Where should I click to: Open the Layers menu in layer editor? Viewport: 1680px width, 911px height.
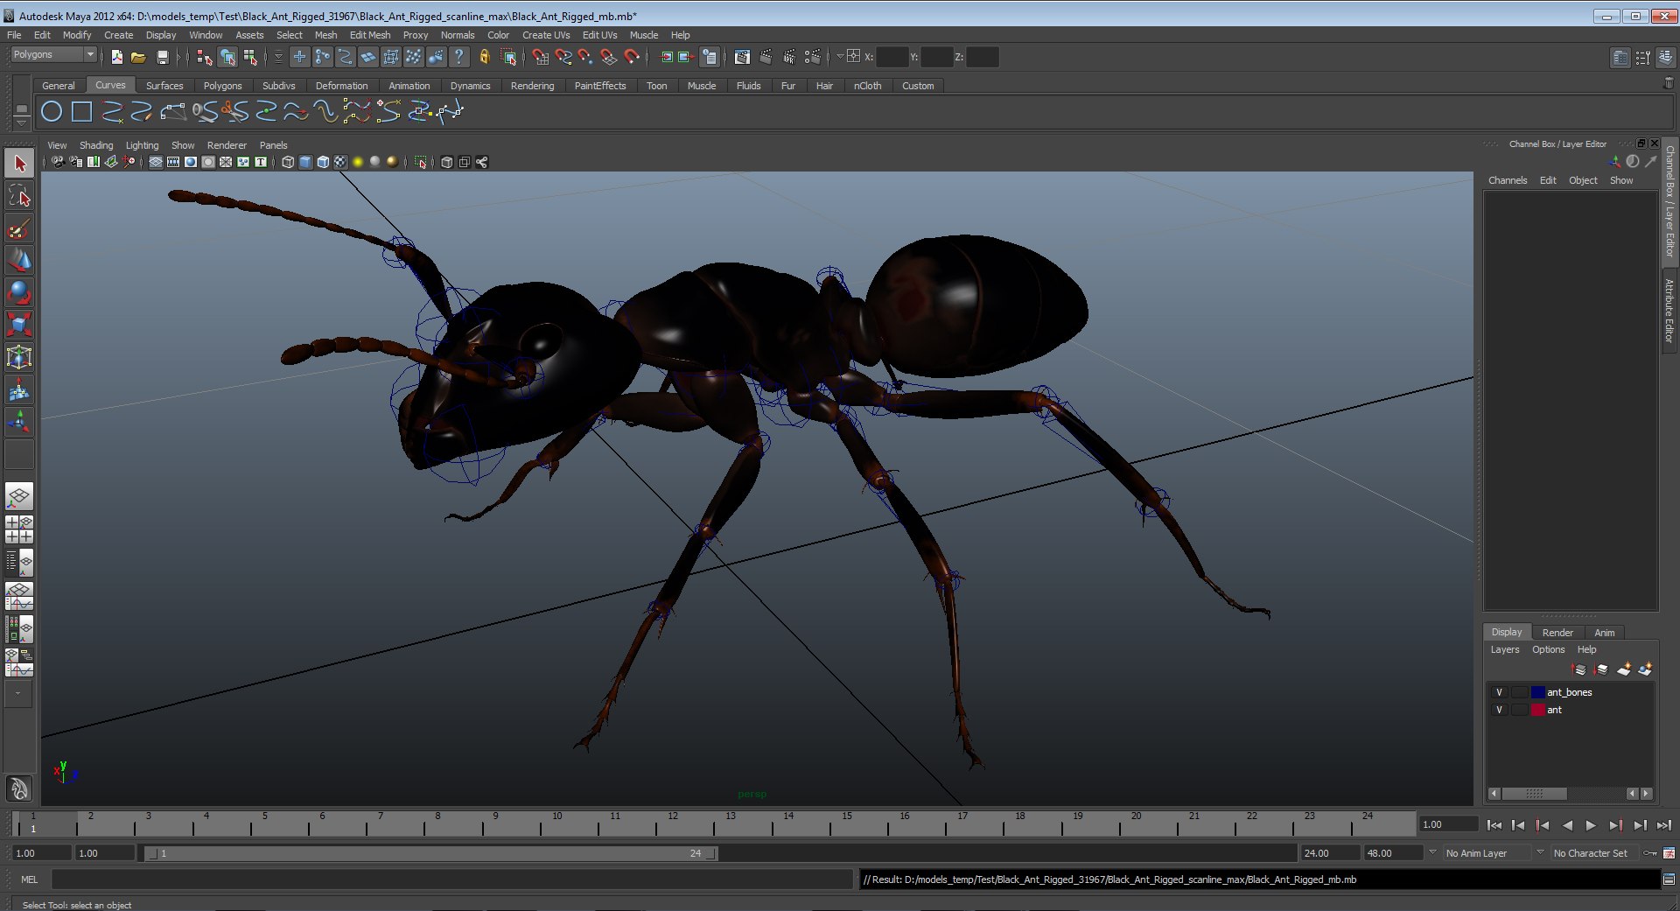click(x=1505, y=649)
